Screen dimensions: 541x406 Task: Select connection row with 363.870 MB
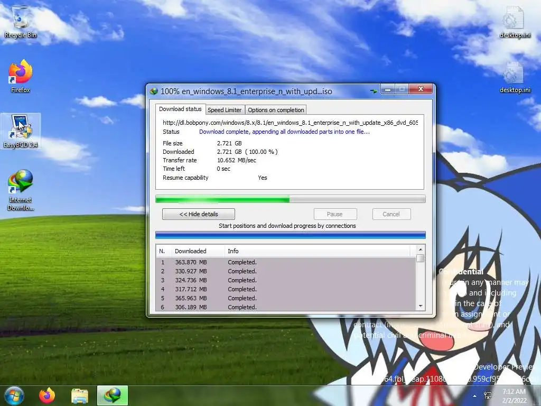(x=286, y=262)
